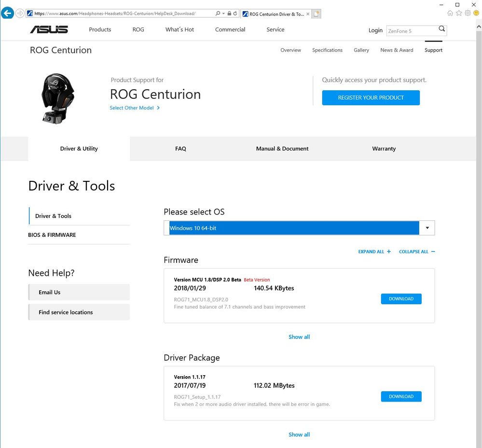Show address bar autocomplete dropdown arrow
This screenshot has height=448, width=482.
223,13
